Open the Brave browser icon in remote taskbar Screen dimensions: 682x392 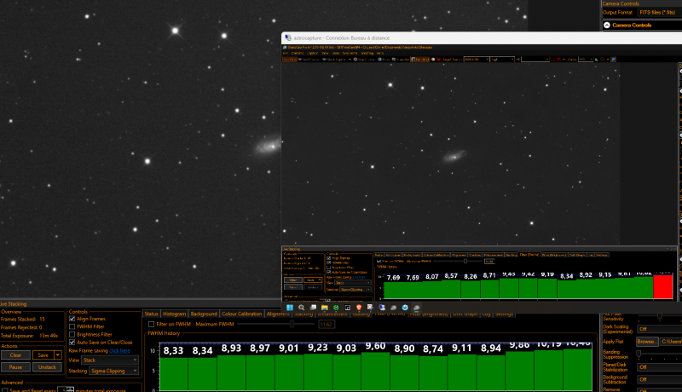(359, 308)
